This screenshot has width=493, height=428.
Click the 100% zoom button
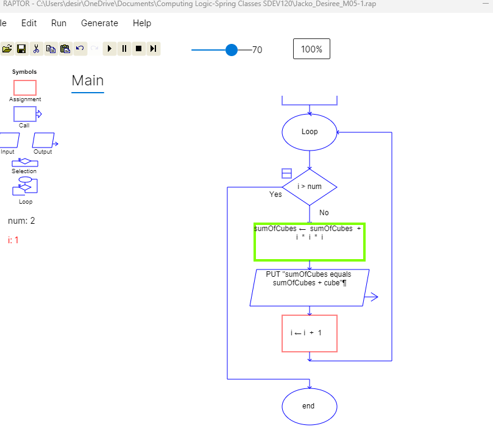(311, 49)
